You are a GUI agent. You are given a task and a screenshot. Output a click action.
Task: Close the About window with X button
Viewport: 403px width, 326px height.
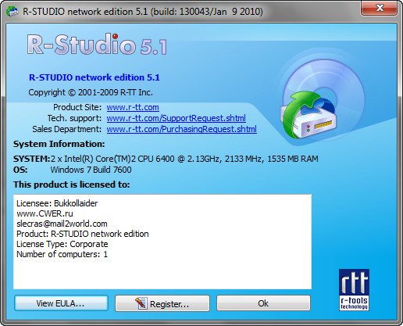tap(379, 8)
